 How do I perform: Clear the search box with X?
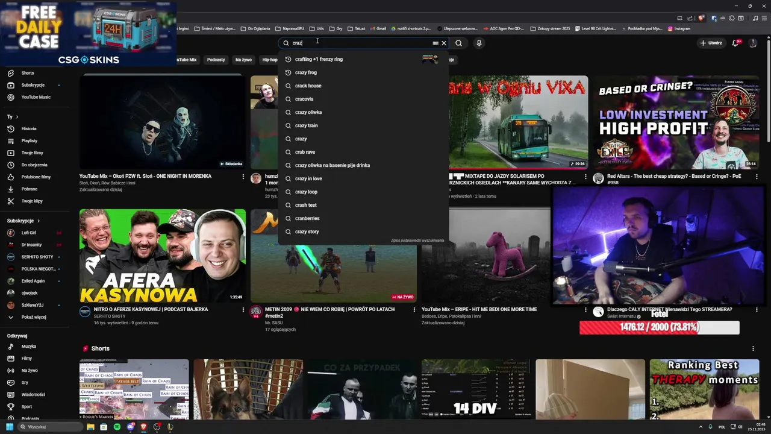[444, 43]
